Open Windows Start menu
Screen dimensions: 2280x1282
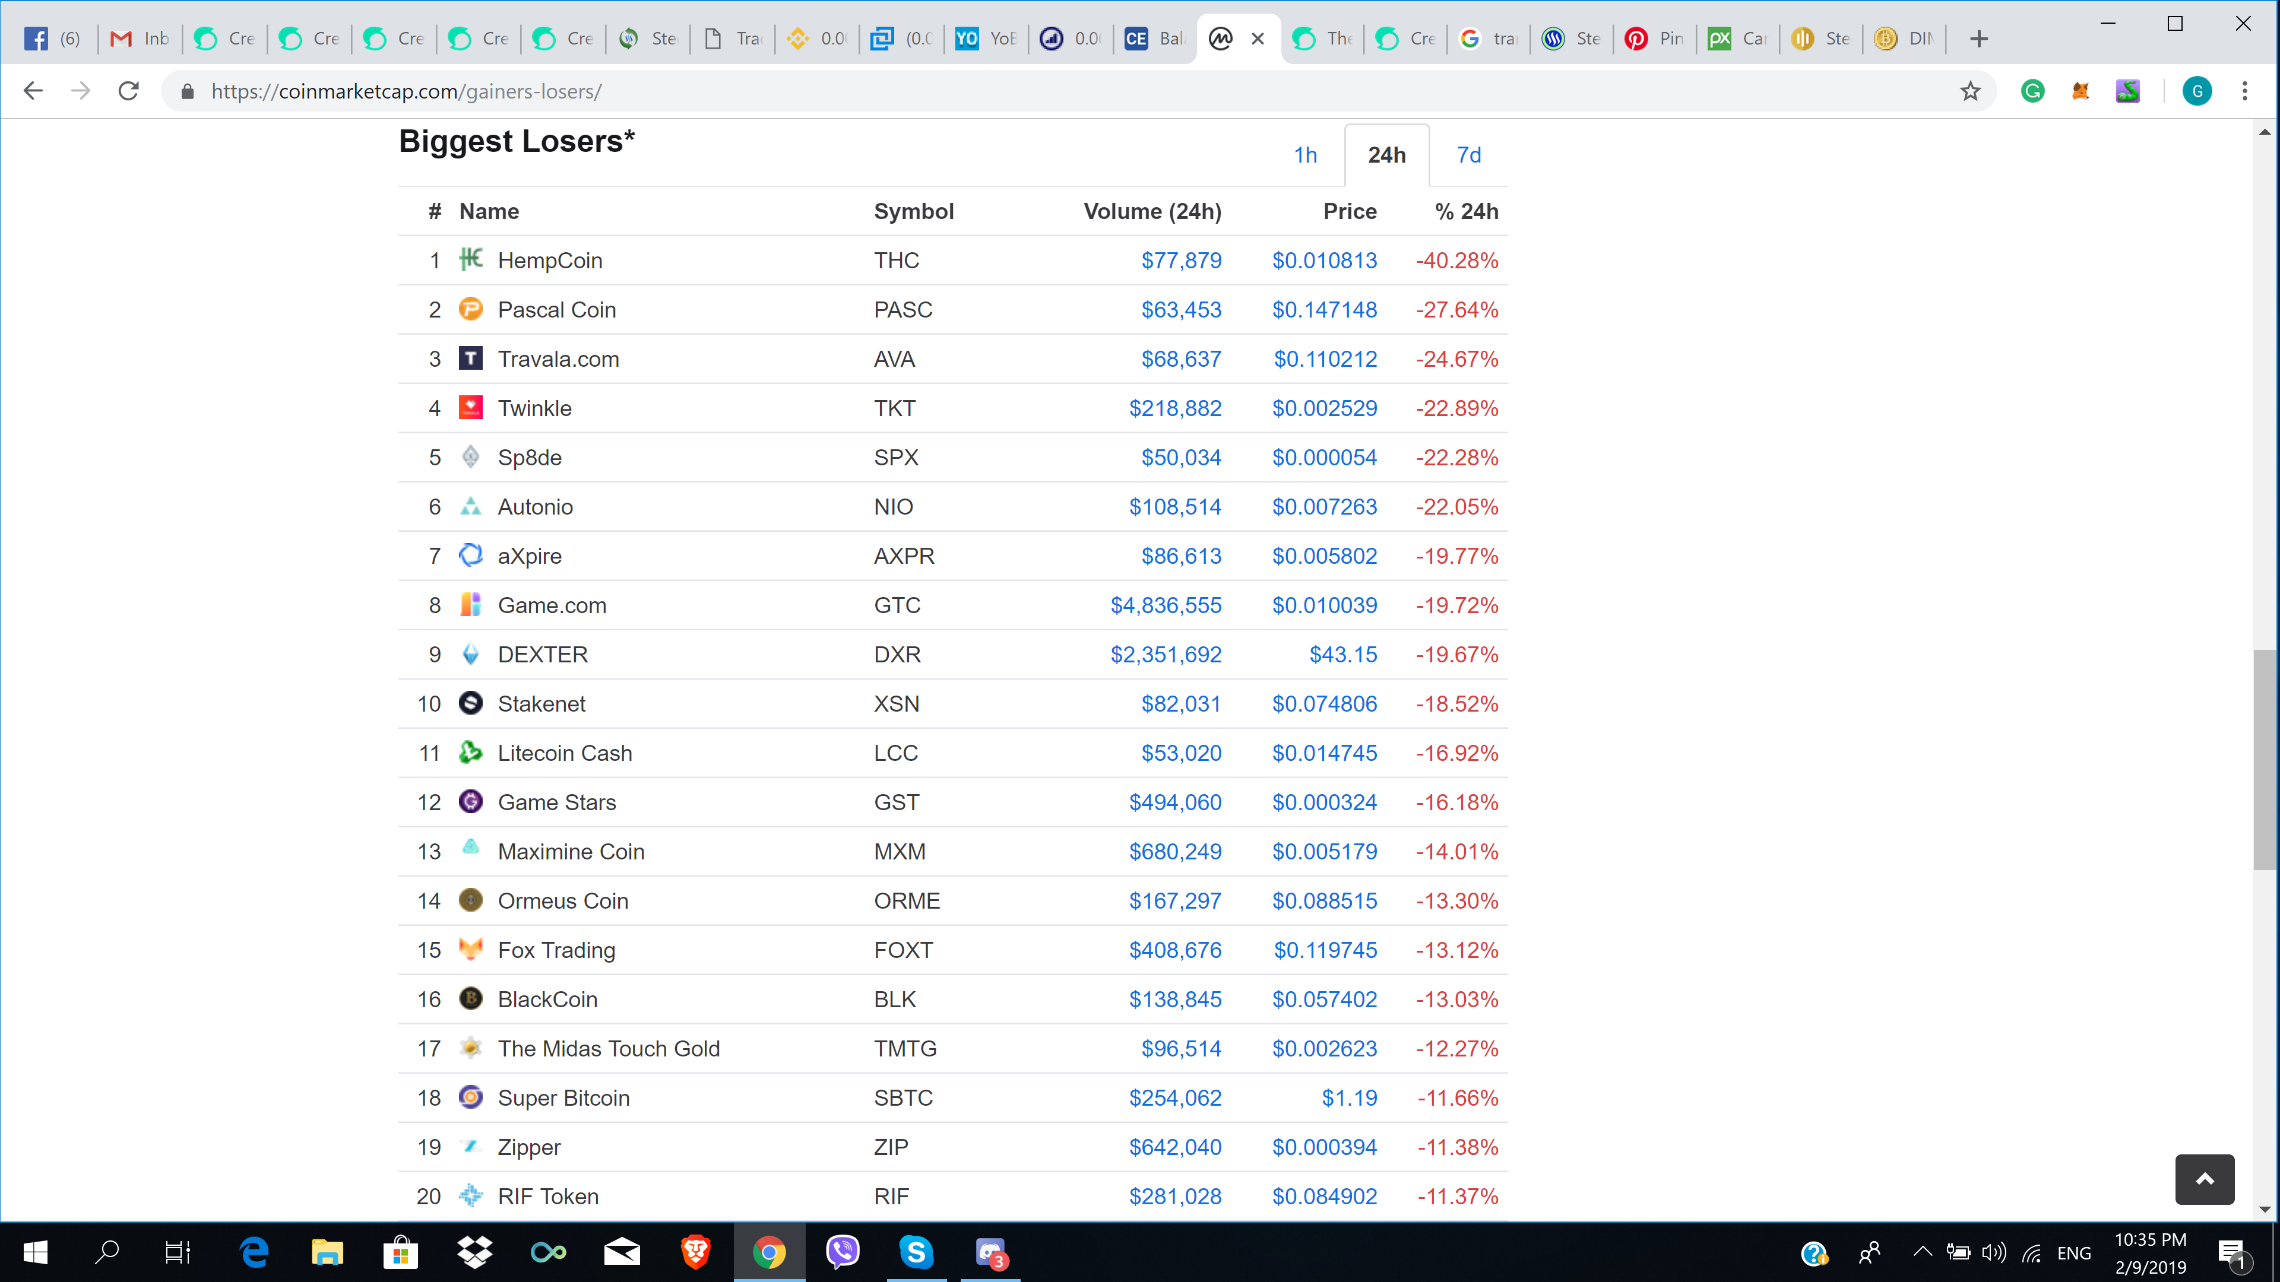[36, 1252]
